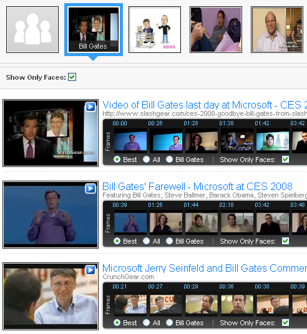Select Bill Gates radio in Farewell video panel
The height and width of the screenshot is (334, 307).
pyautogui.click(x=169, y=241)
